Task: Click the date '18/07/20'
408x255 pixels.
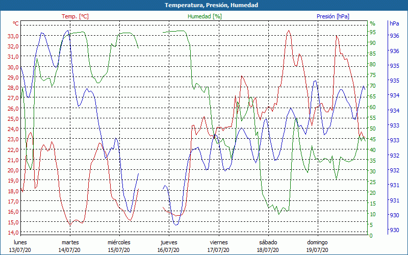Action: (268, 250)
